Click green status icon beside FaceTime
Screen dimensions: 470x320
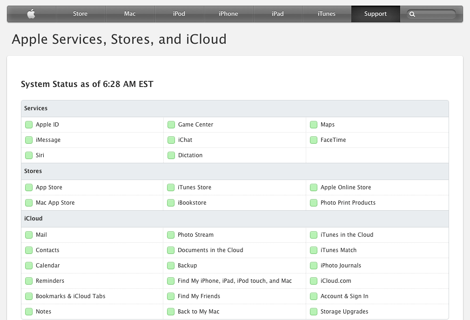pos(314,140)
